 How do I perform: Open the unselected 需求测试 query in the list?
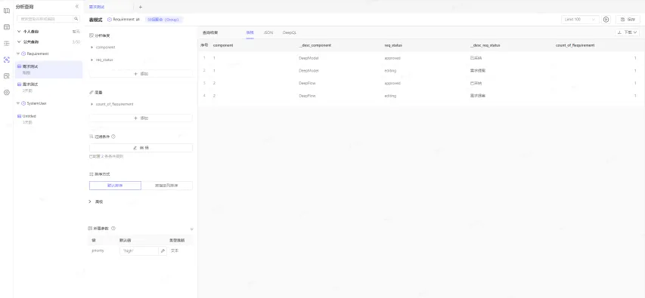coord(48,87)
